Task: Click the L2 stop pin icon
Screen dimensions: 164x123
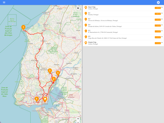Action: click(86, 31)
